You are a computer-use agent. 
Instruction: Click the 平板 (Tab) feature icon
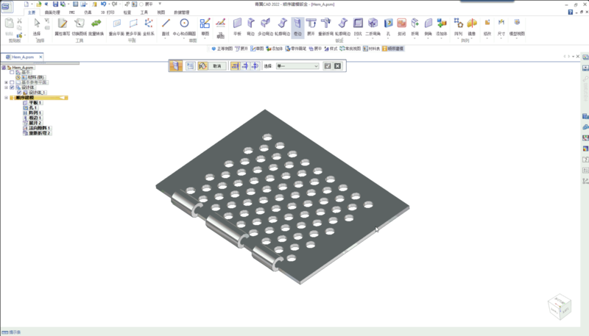click(237, 24)
